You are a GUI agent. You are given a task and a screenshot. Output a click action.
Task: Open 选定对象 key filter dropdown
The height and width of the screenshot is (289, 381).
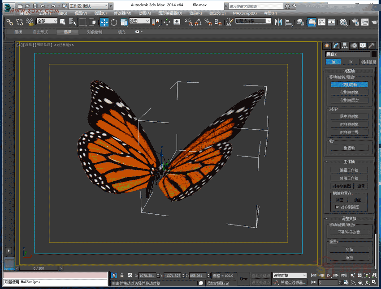coord(290,275)
